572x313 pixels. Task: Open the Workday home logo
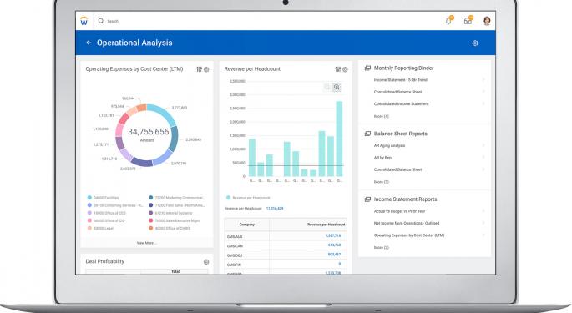tap(84, 21)
